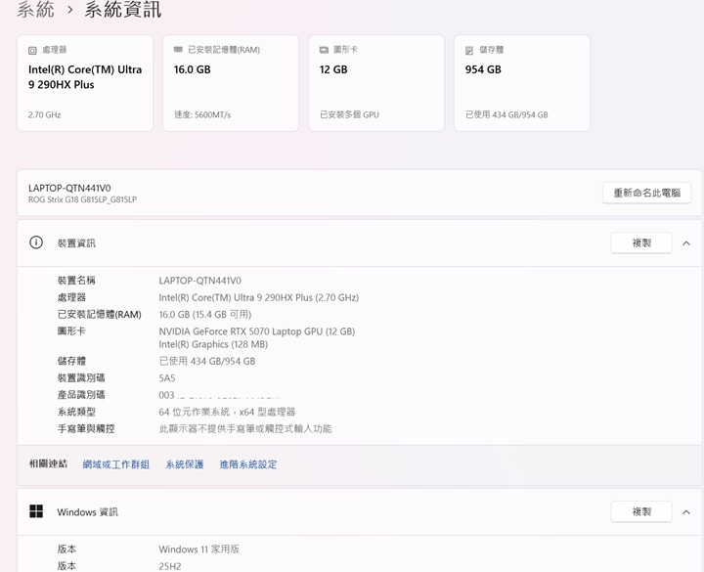704x572 pixels.
Task: Click 此顯示器不提供手寫筆或觸控式輸入功能 text
Action: (245, 429)
